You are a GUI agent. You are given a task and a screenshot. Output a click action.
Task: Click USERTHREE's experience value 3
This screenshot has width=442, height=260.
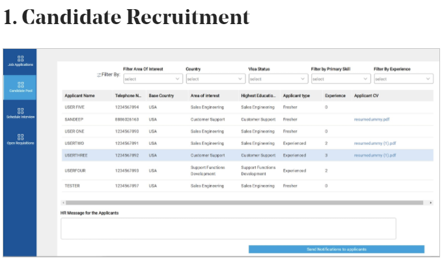[326, 155]
